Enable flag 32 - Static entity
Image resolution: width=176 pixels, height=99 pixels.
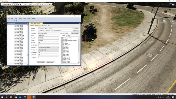coord(62,45)
